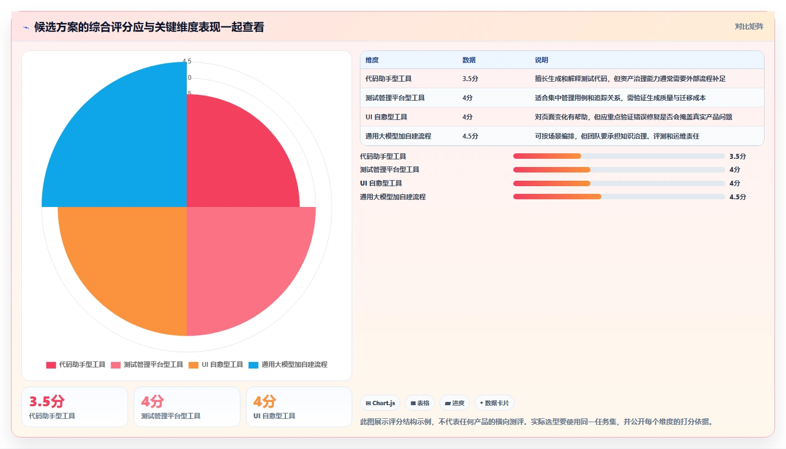Click description starting 可按场景编排

(x=617, y=136)
